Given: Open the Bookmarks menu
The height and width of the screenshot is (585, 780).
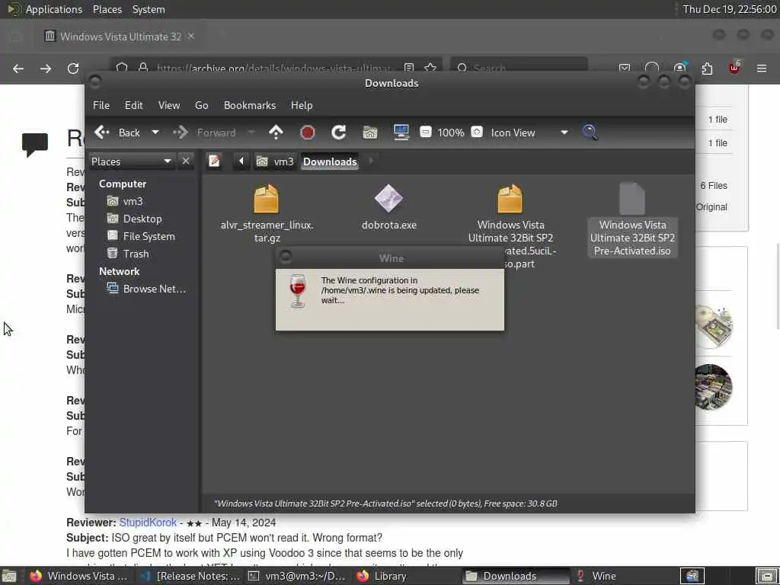Looking at the screenshot, I should [250, 105].
